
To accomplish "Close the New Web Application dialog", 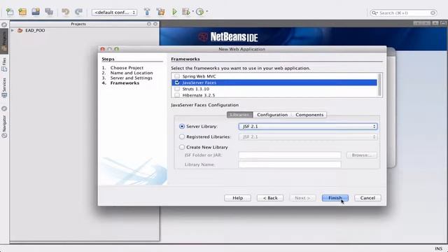I will (x=103, y=49).
